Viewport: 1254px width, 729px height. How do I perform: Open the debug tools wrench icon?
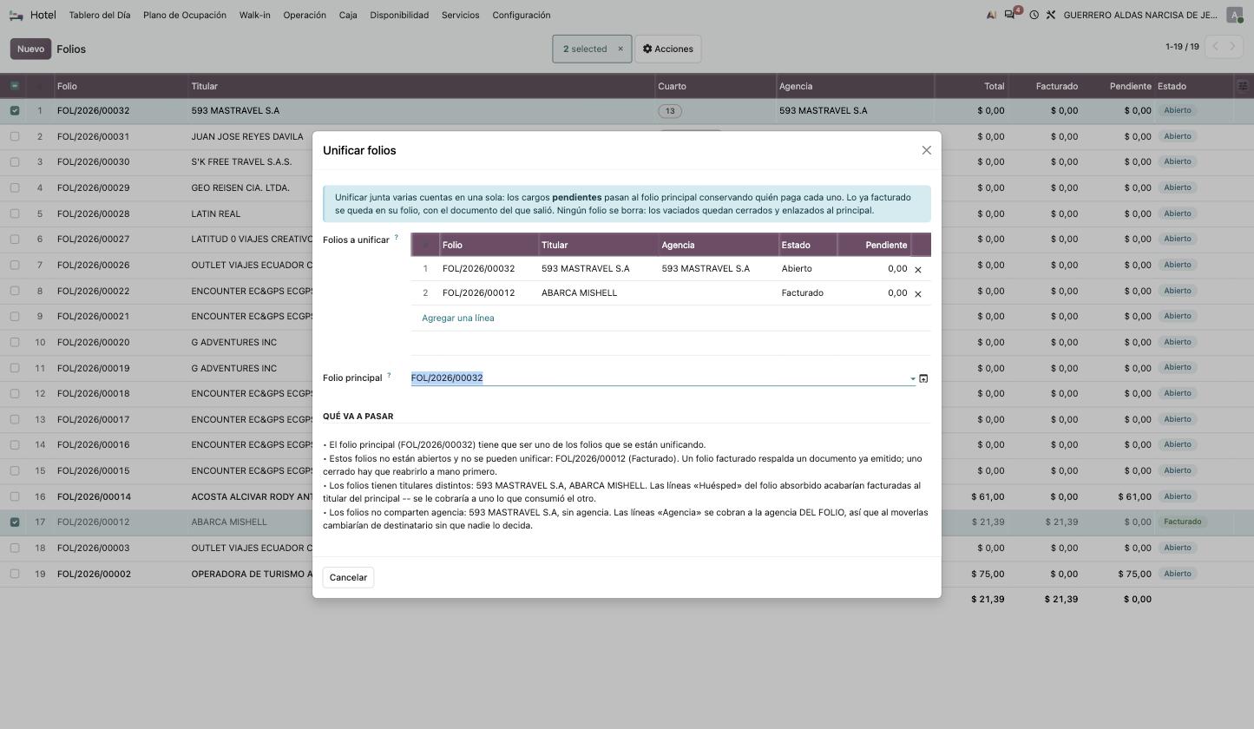(x=1050, y=15)
